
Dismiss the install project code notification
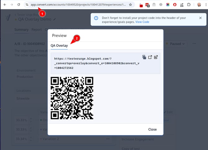200,18
